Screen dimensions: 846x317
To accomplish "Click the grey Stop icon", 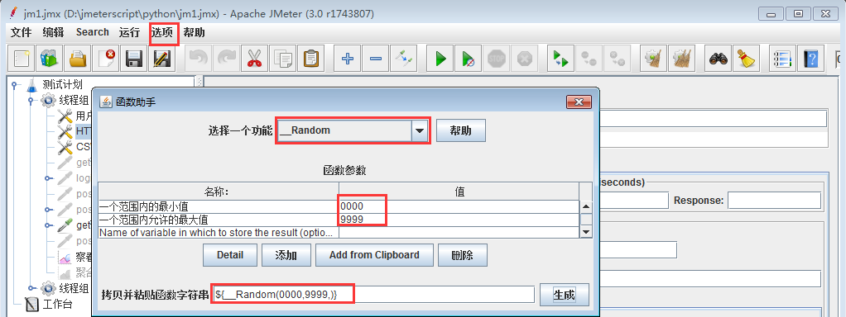I will pos(496,58).
